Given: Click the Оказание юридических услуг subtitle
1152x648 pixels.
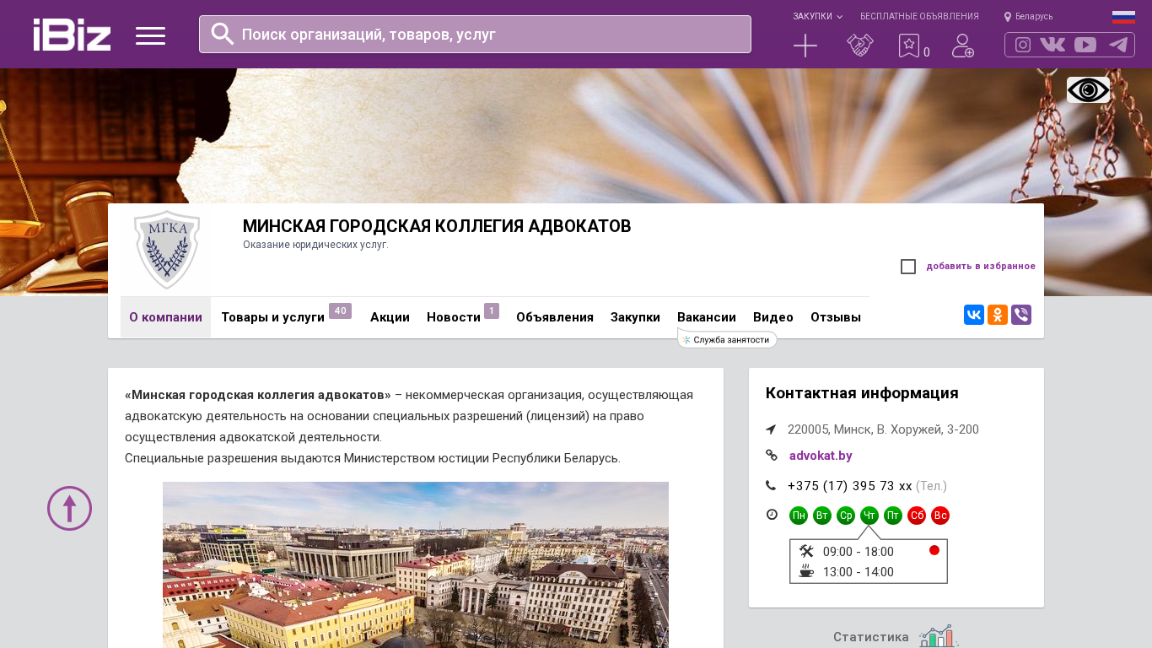Looking at the screenshot, I should click(315, 245).
